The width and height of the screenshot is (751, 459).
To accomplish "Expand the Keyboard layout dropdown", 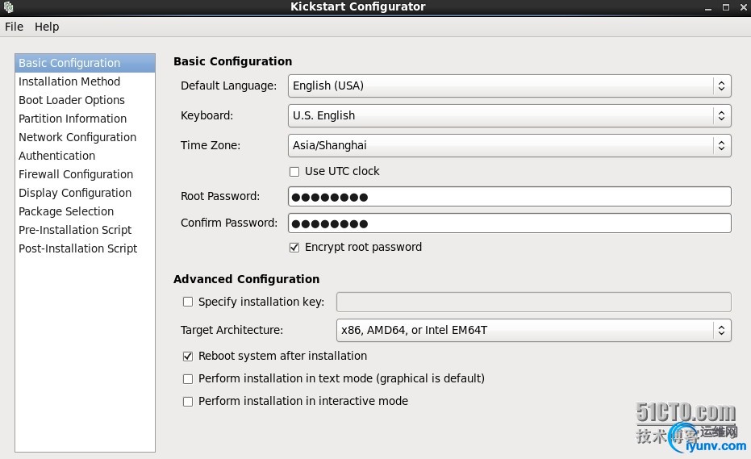I will point(510,115).
